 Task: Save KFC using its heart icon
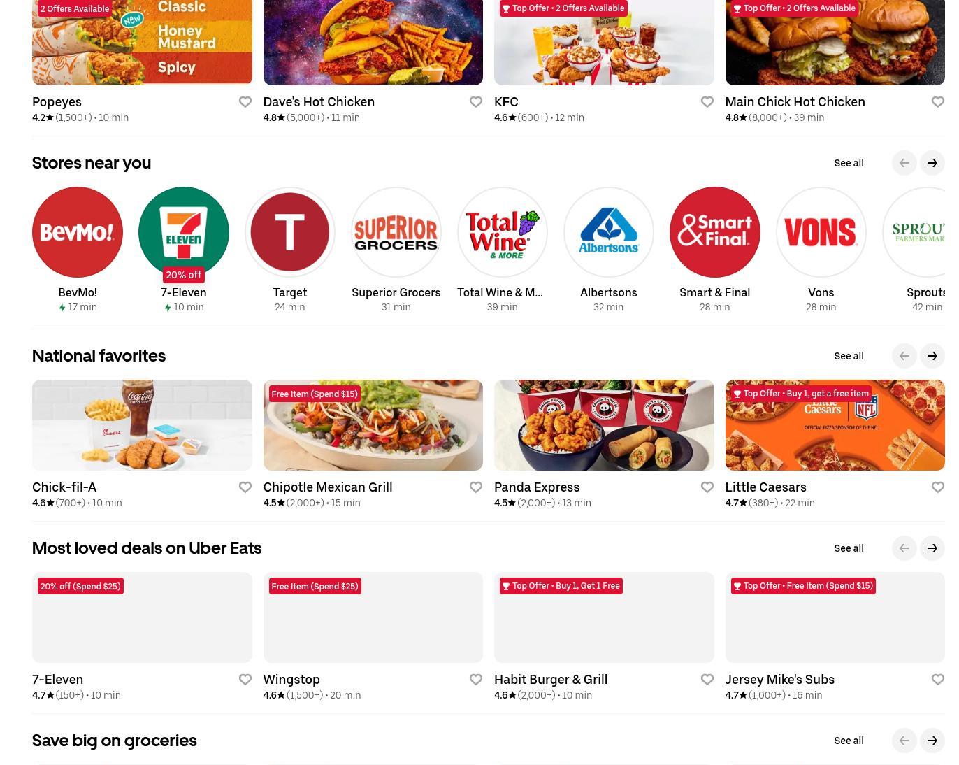[x=707, y=102]
